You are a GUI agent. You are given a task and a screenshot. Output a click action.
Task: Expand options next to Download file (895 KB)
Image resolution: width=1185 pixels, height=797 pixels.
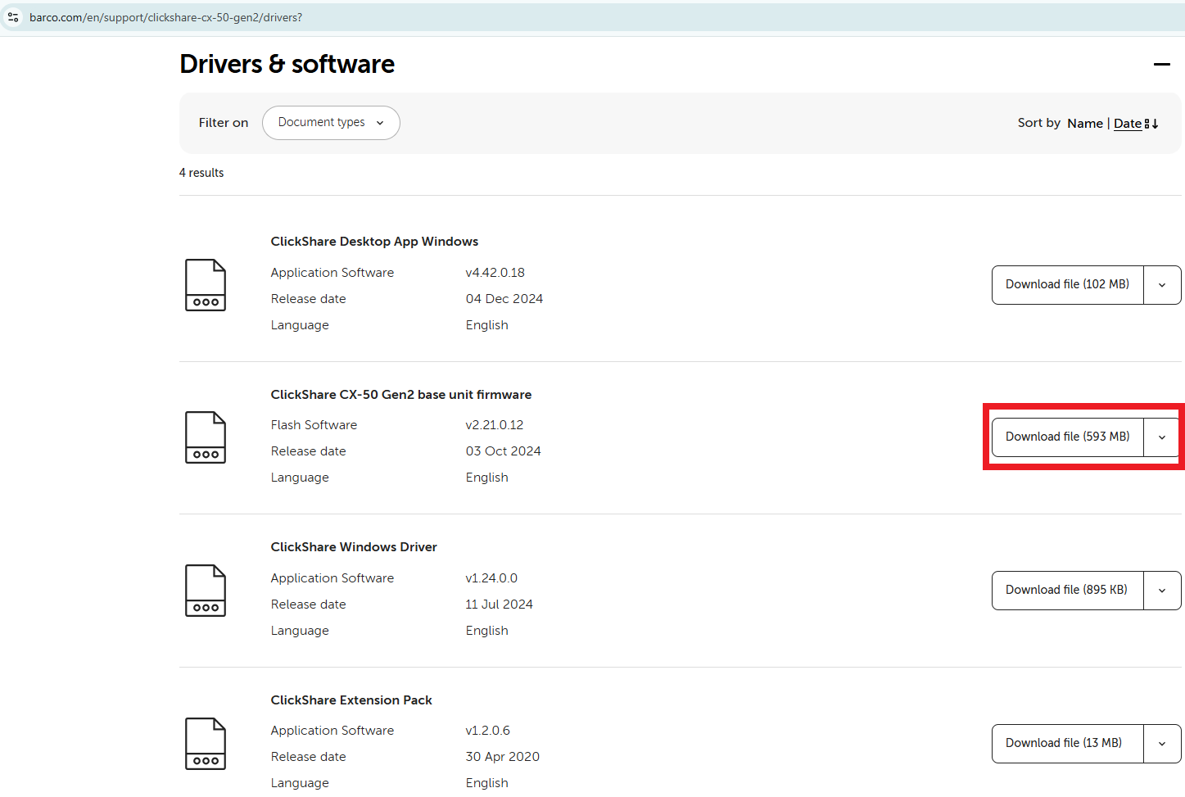(1162, 591)
